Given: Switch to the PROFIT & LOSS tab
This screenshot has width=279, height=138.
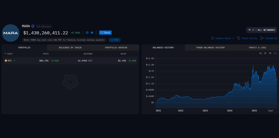Looking at the screenshot, I should [x=257, y=48].
